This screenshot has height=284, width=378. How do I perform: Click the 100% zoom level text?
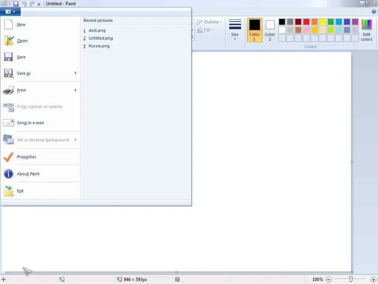317,280
